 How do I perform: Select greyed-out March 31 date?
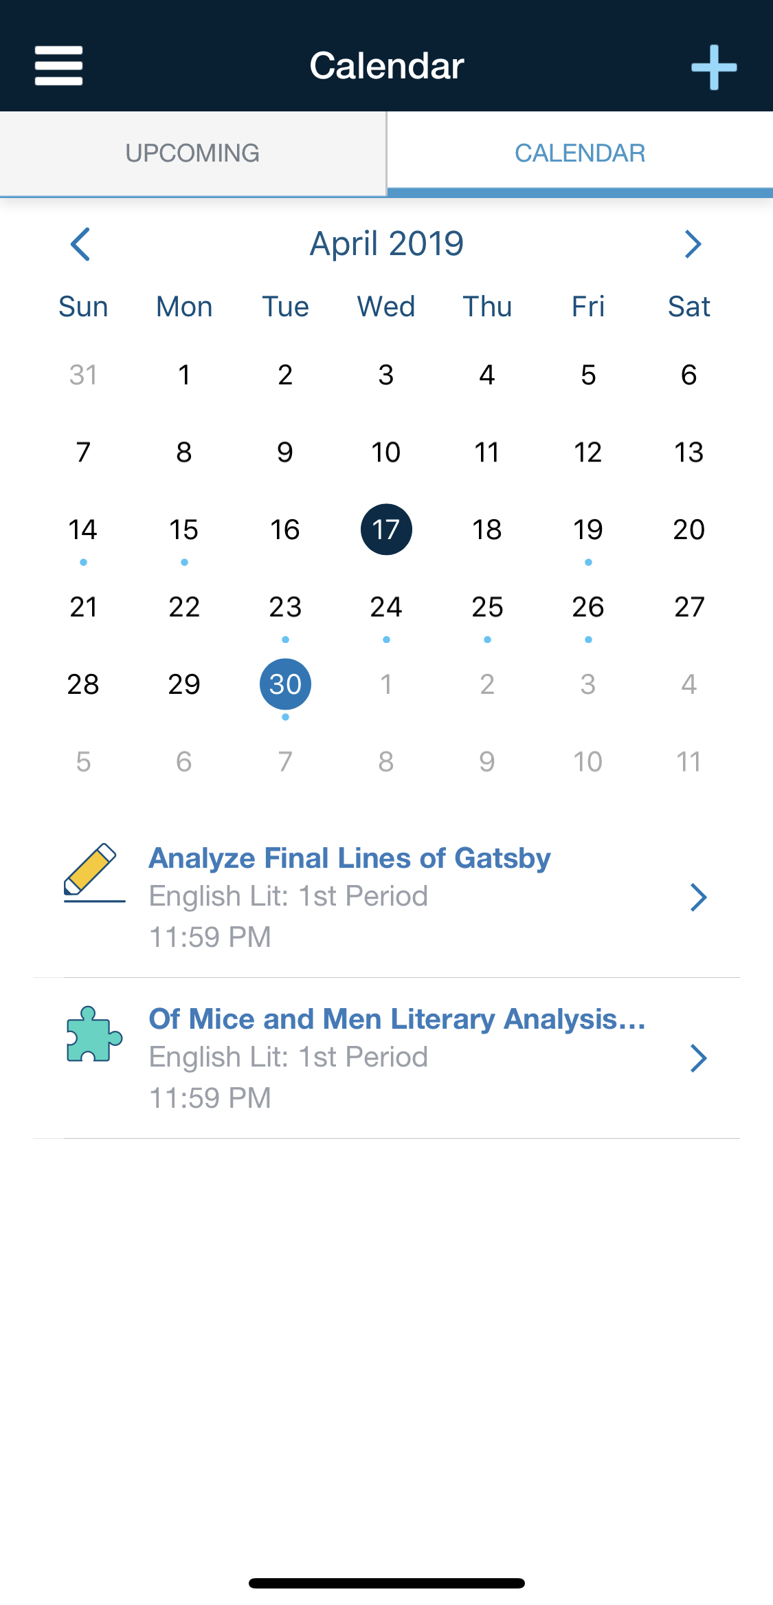point(83,375)
